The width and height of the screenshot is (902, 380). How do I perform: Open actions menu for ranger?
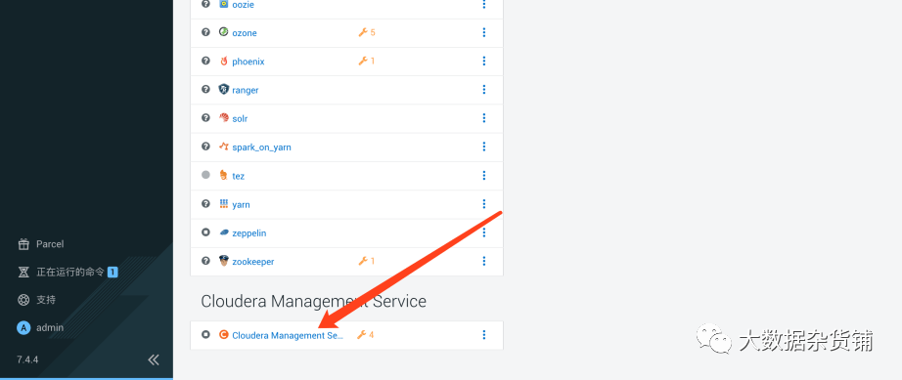pos(484,90)
